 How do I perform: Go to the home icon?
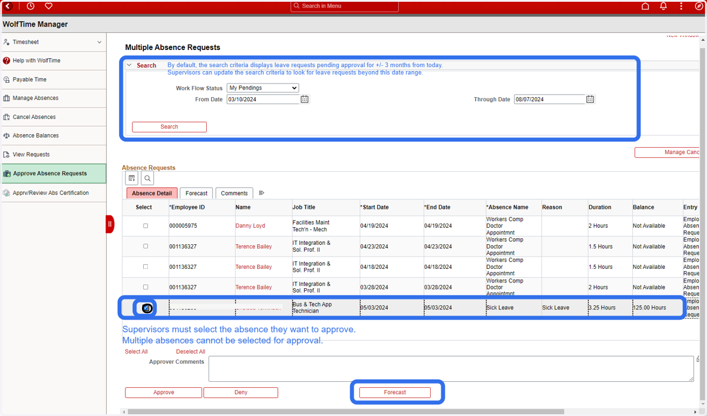[645, 6]
